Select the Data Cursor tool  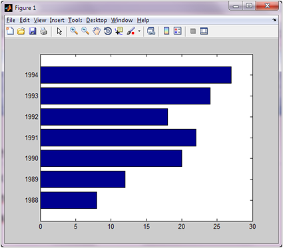coord(119,31)
